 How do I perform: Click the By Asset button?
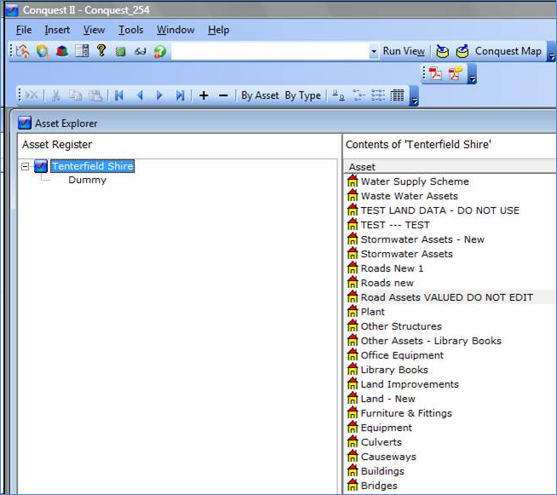click(260, 95)
